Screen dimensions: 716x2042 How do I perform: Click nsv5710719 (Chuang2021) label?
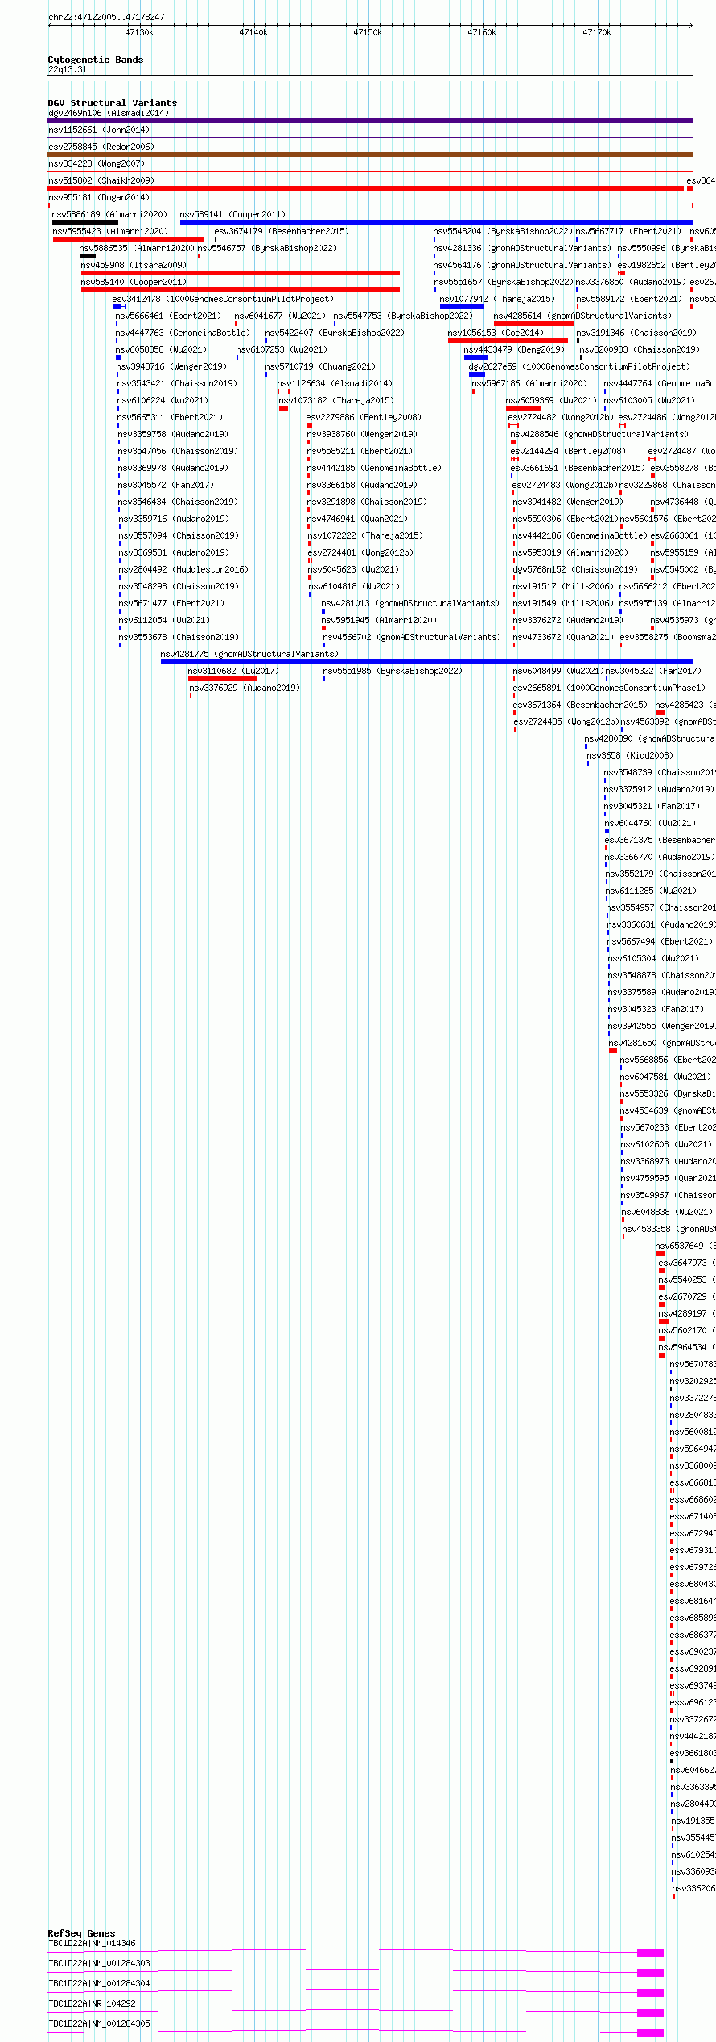click(x=321, y=366)
